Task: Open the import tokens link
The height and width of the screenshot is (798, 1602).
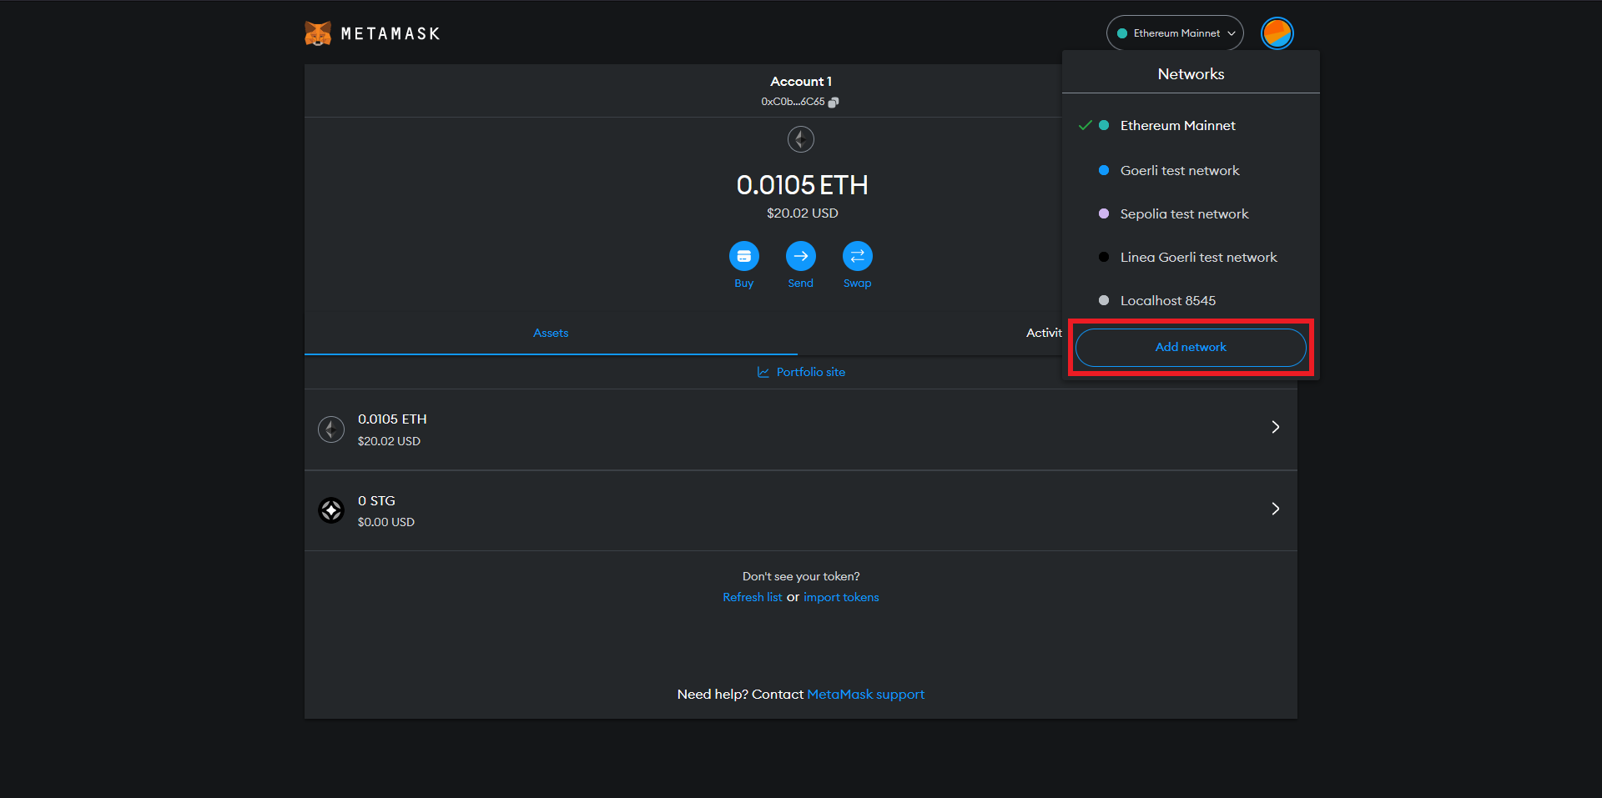Action: [x=841, y=597]
